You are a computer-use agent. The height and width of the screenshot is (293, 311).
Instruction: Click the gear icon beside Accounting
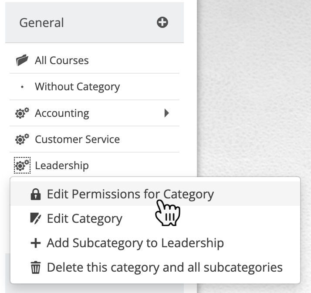(22, 113)
